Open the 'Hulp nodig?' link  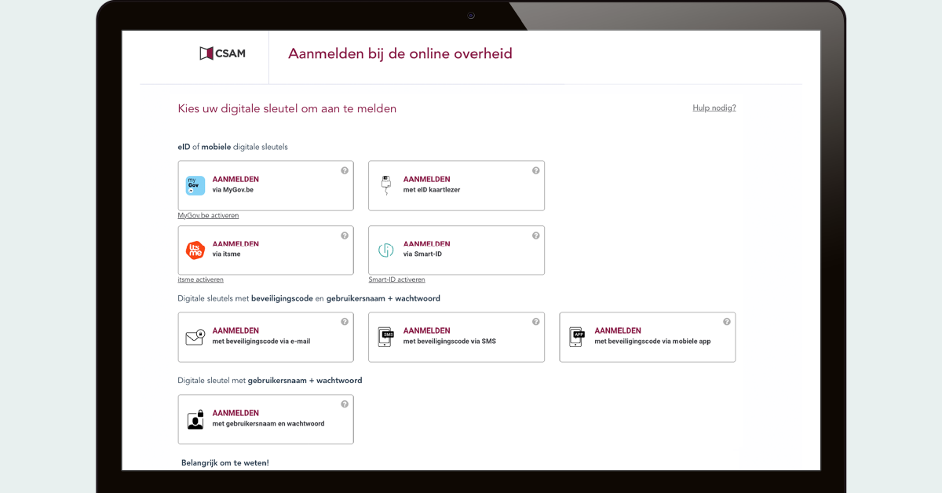click(x=714, y=108)
